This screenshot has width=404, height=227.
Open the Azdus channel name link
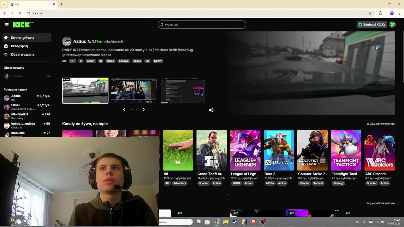(80, 41)
